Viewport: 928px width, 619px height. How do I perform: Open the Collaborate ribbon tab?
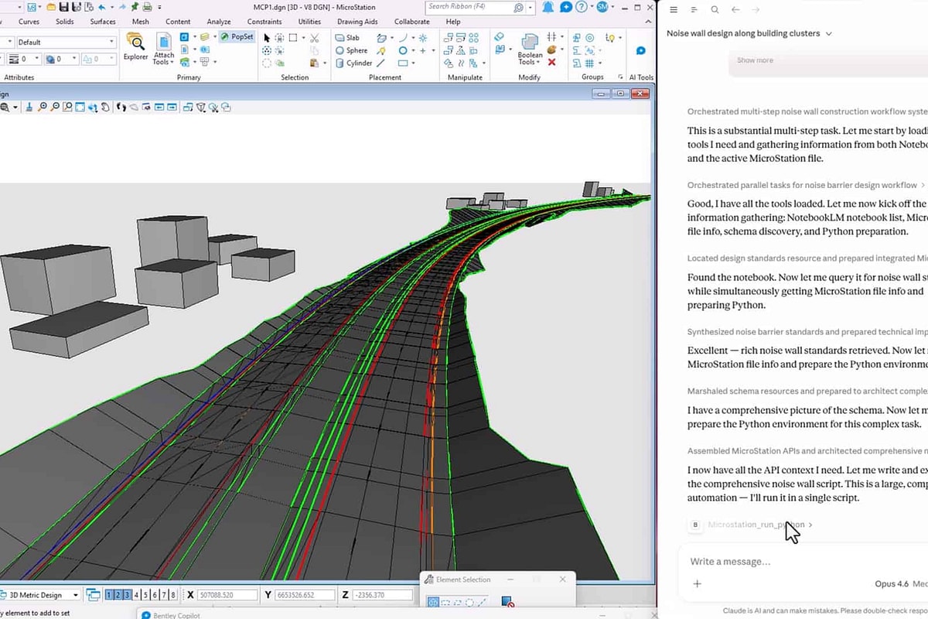click(x=411, y=22)
